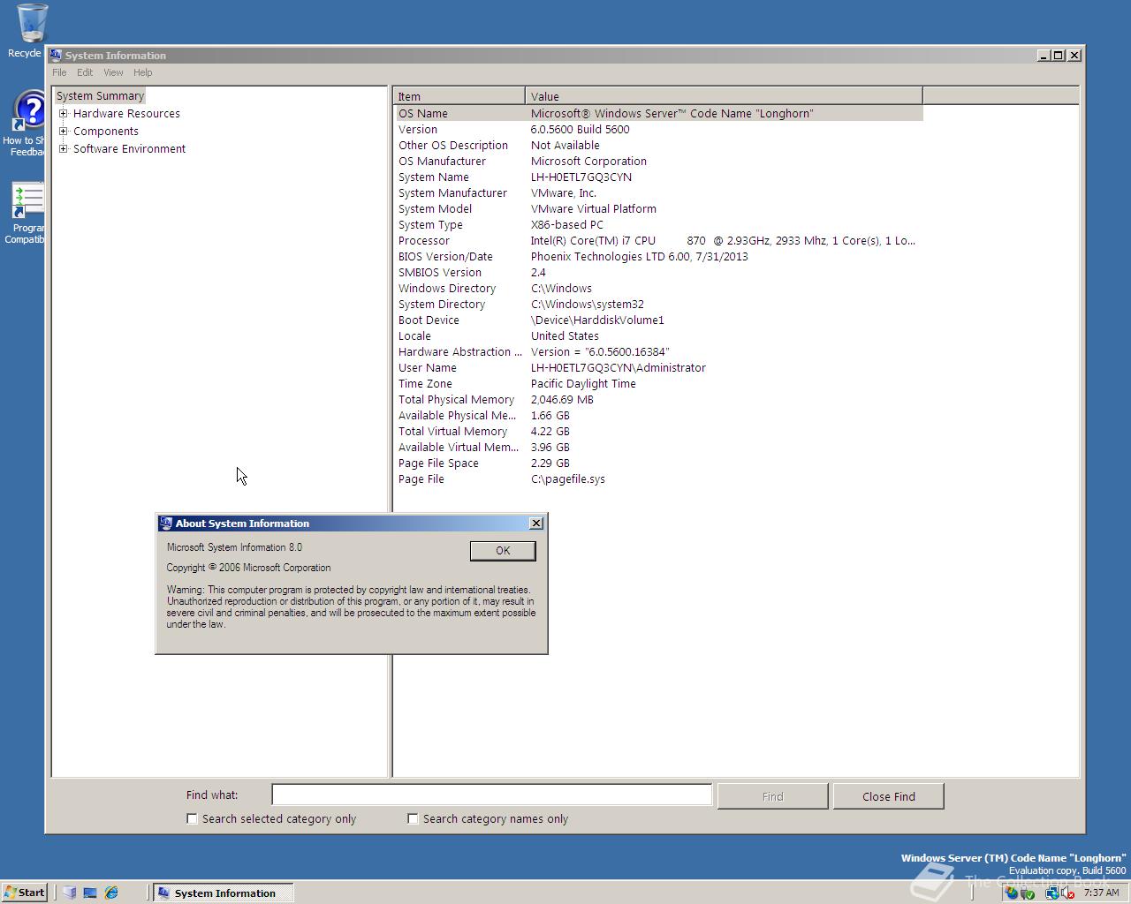Image resolution: width=1131 pixels, height=904 pixels.
Task: Select the OS Manufacturer row
Action: click(x=658, y=161)
